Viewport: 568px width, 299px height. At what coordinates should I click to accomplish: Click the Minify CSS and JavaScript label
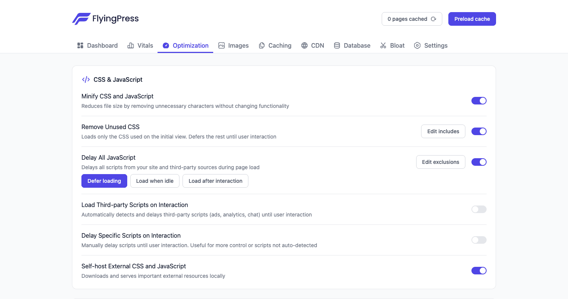pyautogui.click(x=117, y=96)
